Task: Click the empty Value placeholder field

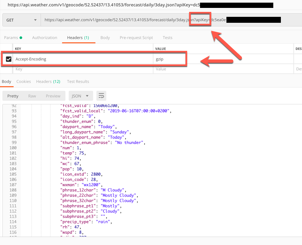Action: coord(223,69)
